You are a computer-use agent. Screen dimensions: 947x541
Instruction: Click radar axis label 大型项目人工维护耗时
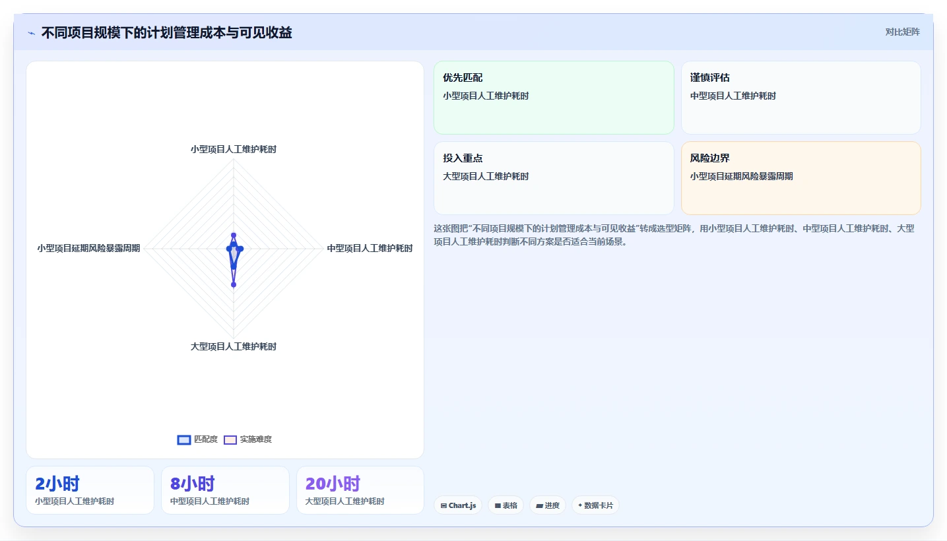click(x=234, y=347)
